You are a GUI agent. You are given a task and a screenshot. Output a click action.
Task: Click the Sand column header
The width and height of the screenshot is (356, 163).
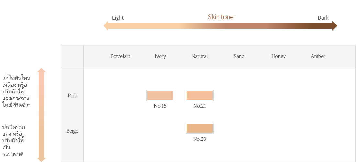tap(239, 56)
